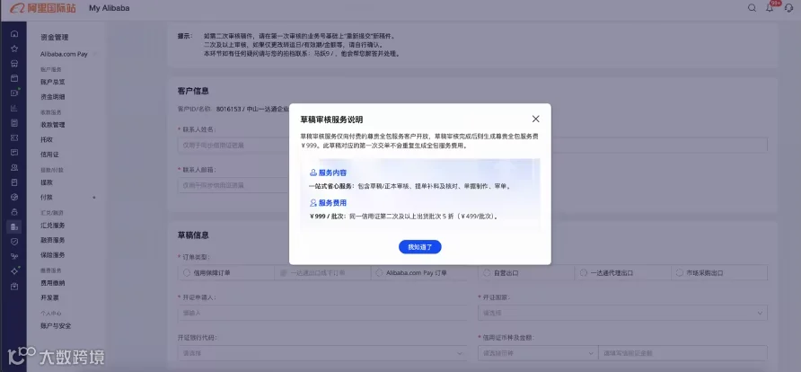
Task: Expand the currency 请选择币种 dropdown
Action: coord(537,353)
